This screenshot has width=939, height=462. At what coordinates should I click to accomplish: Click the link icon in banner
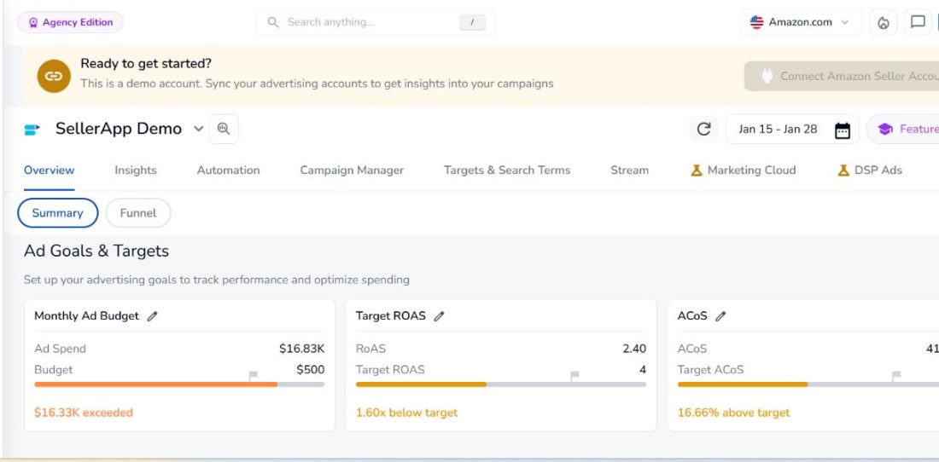tap(54, 76)
